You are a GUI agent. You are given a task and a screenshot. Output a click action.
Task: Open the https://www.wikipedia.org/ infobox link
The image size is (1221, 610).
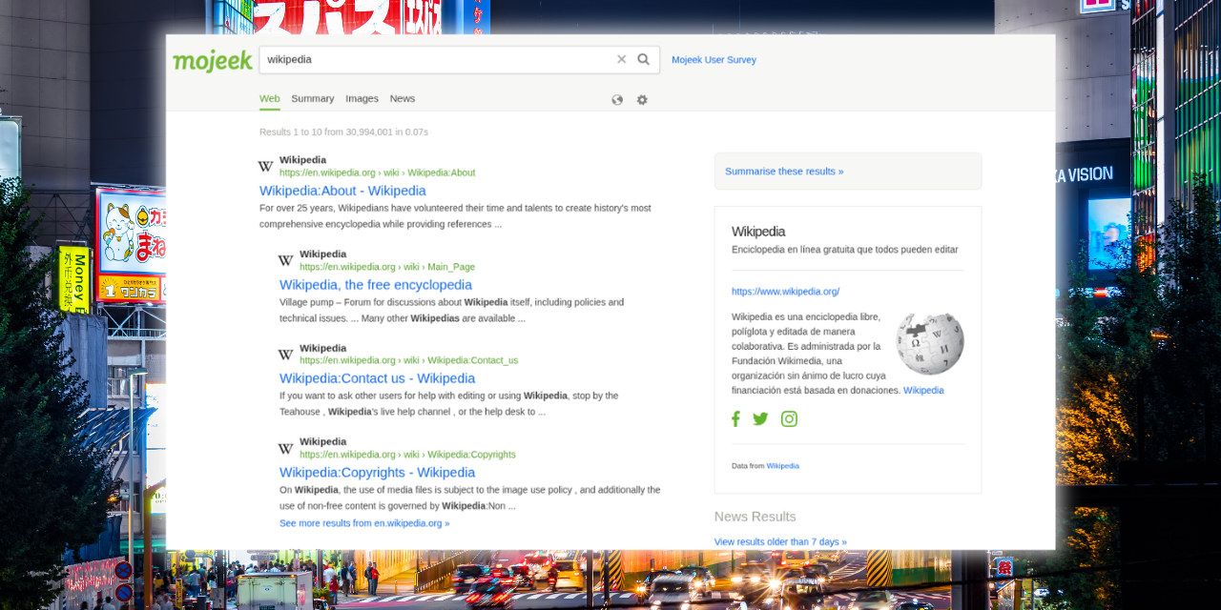pos(786,292)
